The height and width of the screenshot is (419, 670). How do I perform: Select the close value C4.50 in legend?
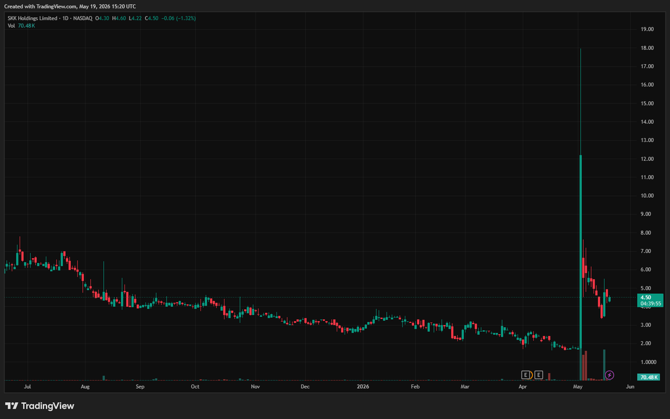pos(152,18)
